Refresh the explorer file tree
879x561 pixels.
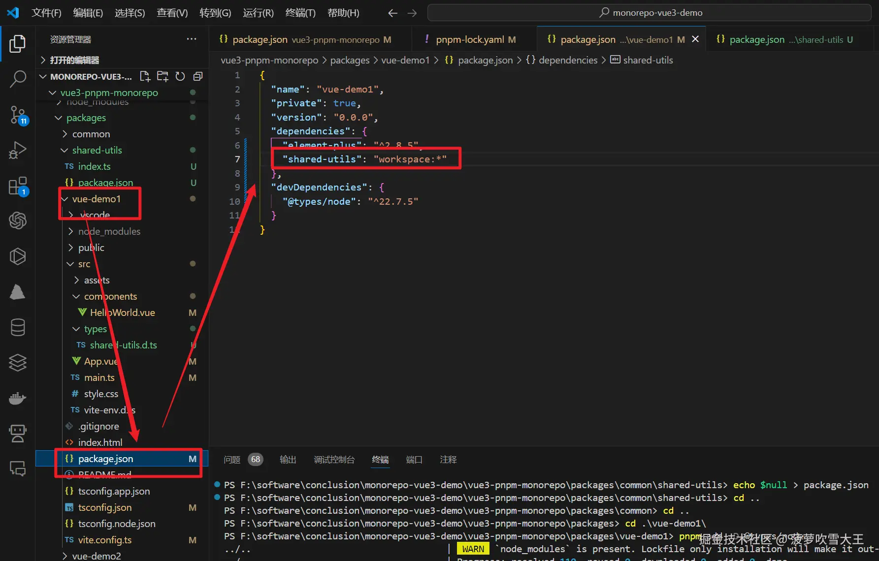click(x=180, y=76)
